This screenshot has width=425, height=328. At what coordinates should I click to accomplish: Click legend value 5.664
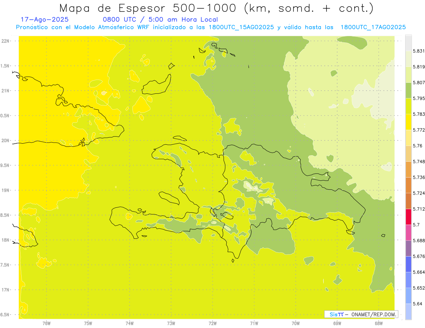tap(419, 272)
